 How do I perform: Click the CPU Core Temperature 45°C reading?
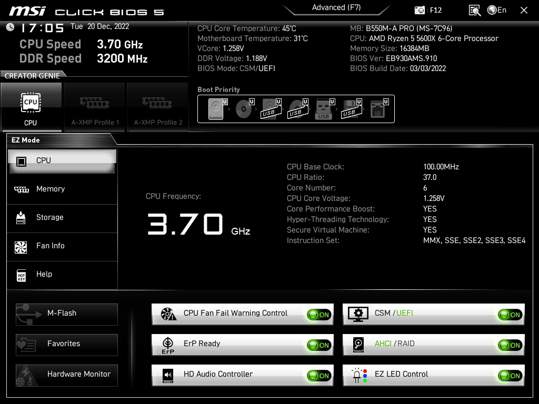pyautogui.click(x=247, y=28)
